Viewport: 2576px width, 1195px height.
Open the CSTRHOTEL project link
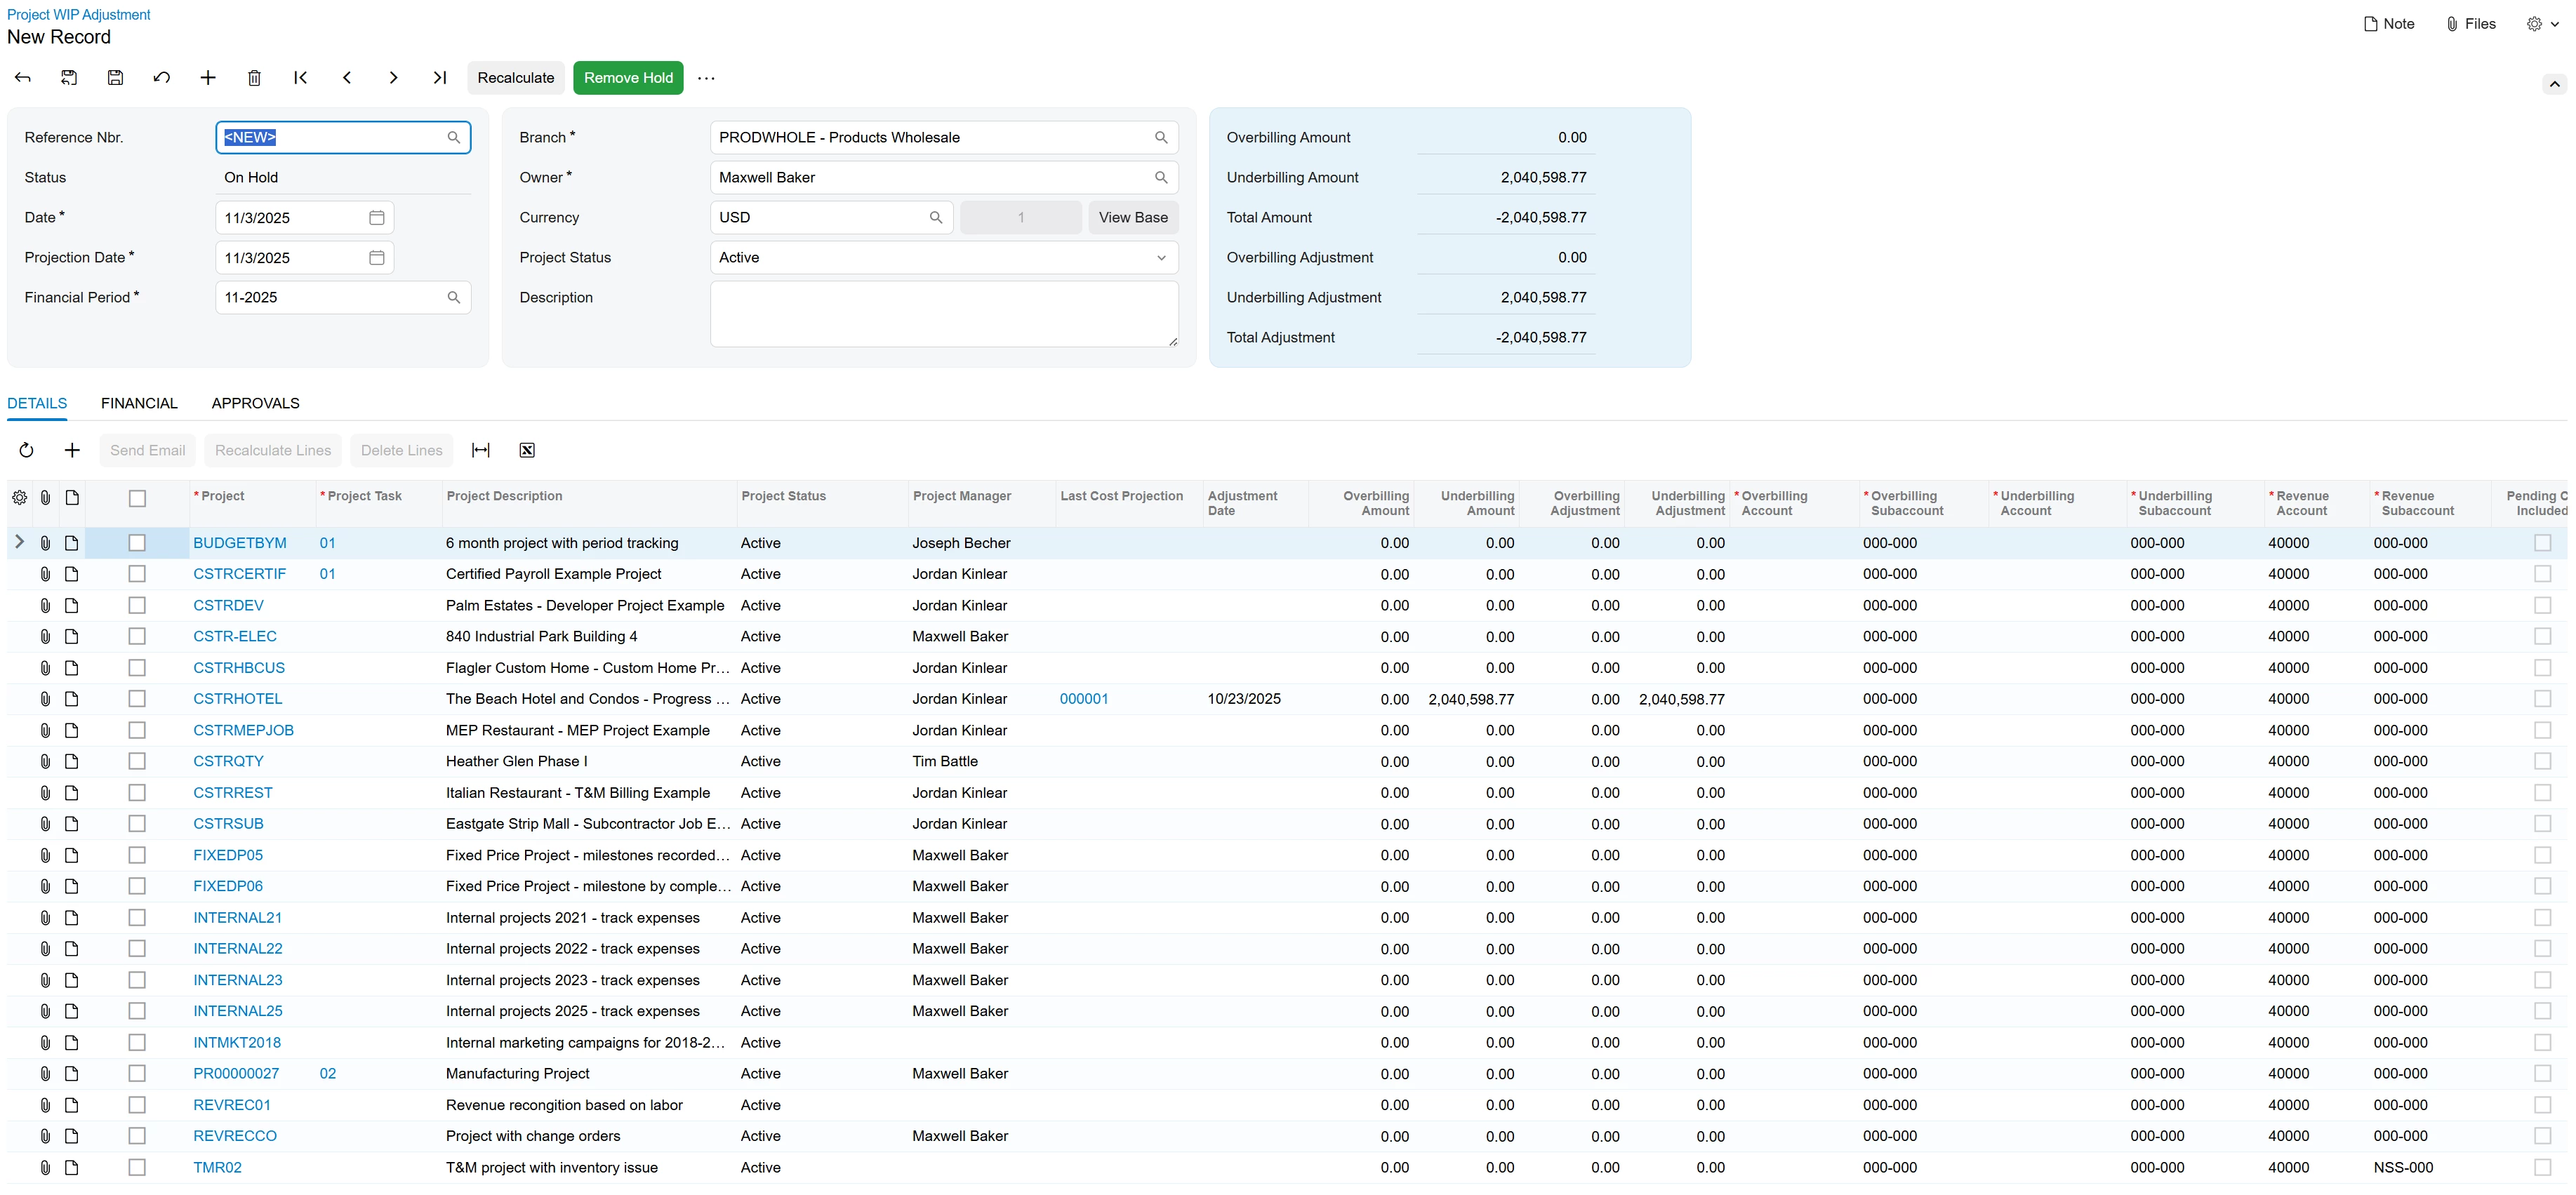point(237,699)
